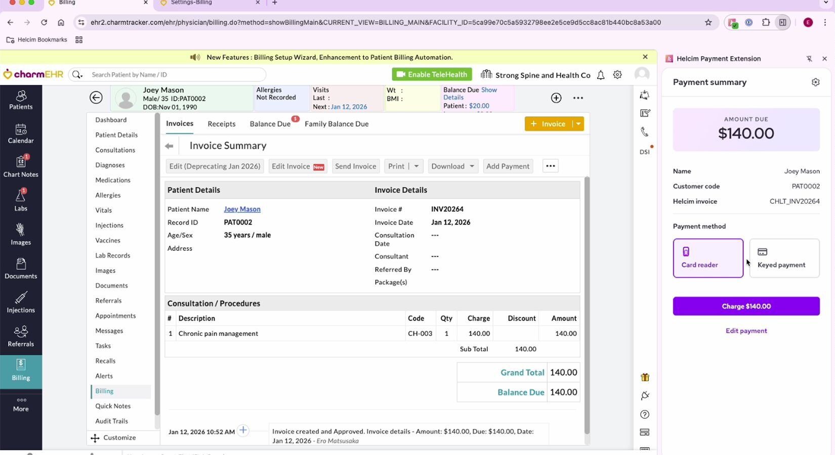Go to Labs in the sidebar

pyautogui.click(x=21, y=201)
